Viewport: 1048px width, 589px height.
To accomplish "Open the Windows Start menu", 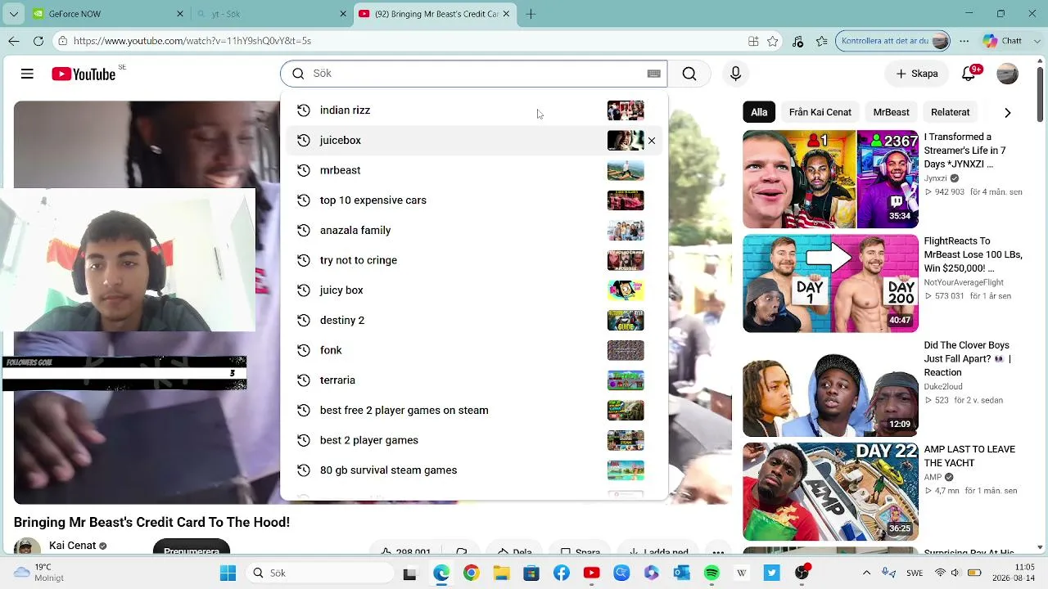I will click(x=228, y=573).
